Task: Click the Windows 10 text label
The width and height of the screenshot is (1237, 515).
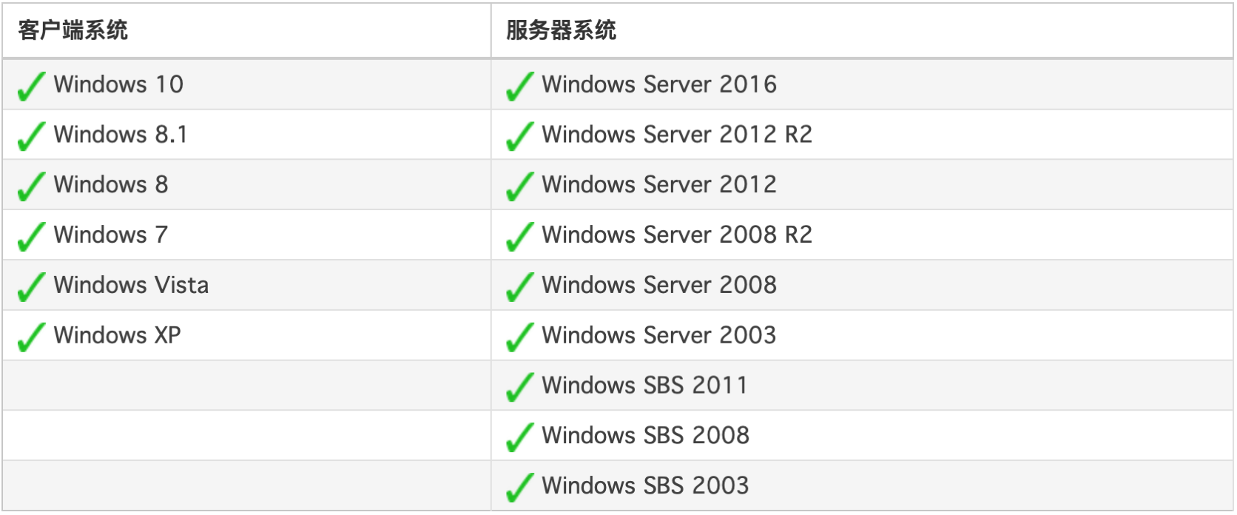Action: (x=118, y=84)
